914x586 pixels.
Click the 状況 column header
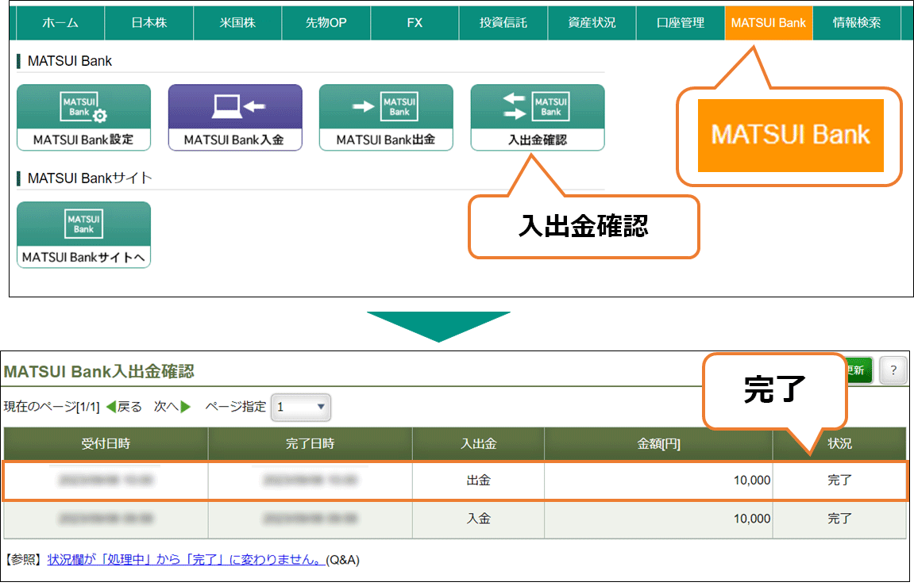[x=840, y=444]
